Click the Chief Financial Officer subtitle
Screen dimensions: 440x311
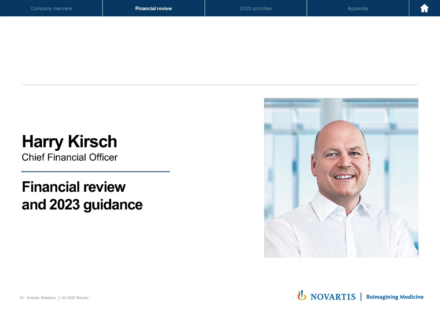pos(70,157)
